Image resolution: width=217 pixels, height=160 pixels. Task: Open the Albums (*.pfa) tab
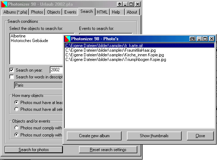click(x=15, y=12)
